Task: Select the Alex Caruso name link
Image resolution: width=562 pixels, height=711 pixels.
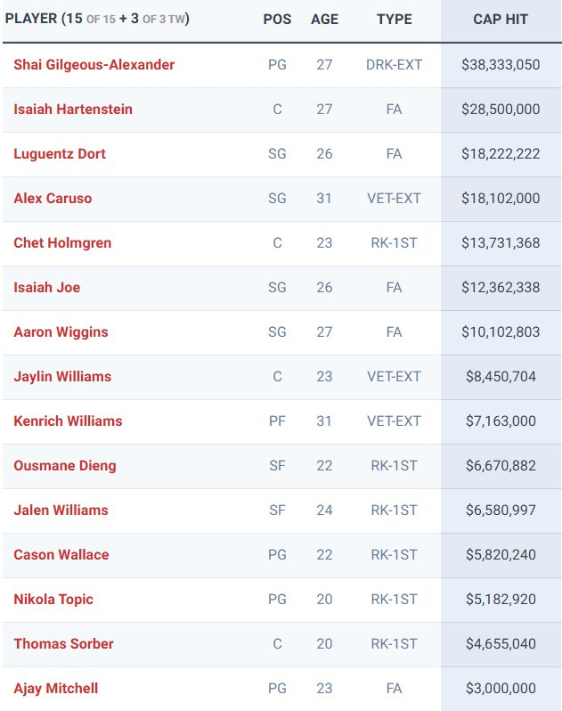Action: pos(53,199)
